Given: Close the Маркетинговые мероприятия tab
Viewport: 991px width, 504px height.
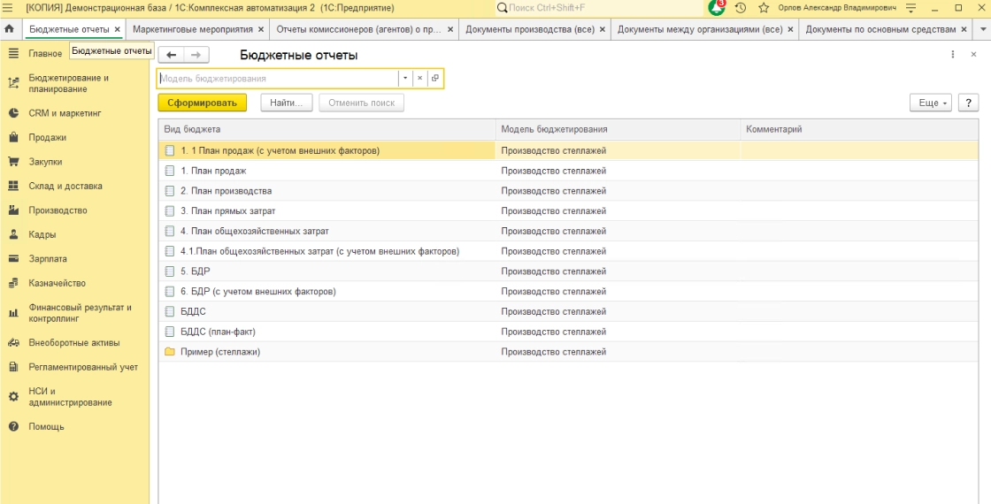Looking at the screenshot, I should (260, 29).
